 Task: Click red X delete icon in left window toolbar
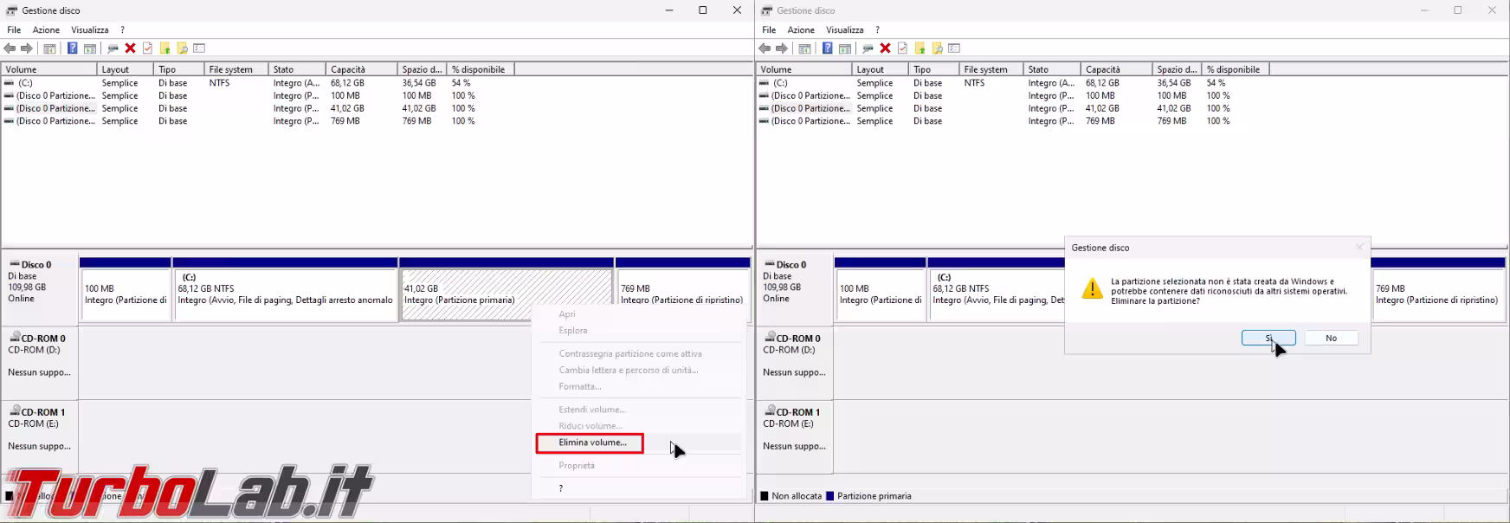click(130, 48)
